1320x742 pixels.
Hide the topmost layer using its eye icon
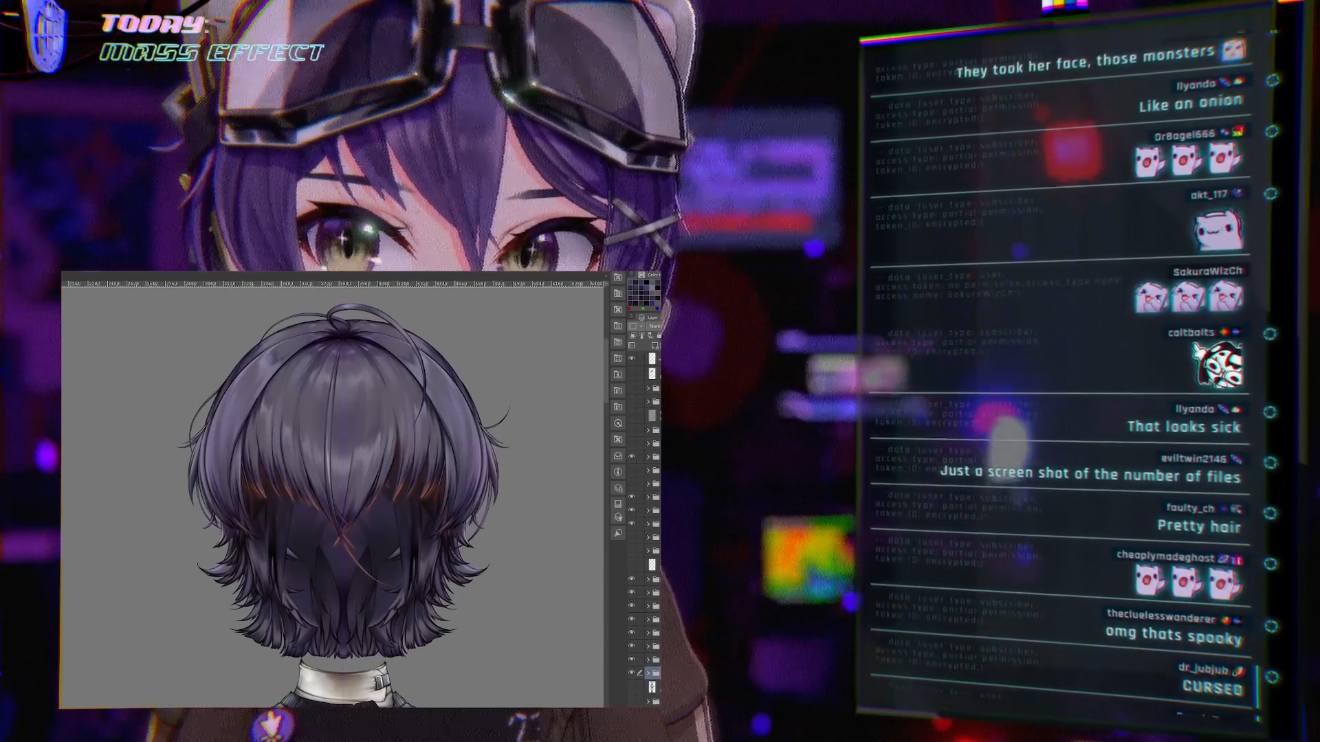pyautogui.click(x=632, y=359)
